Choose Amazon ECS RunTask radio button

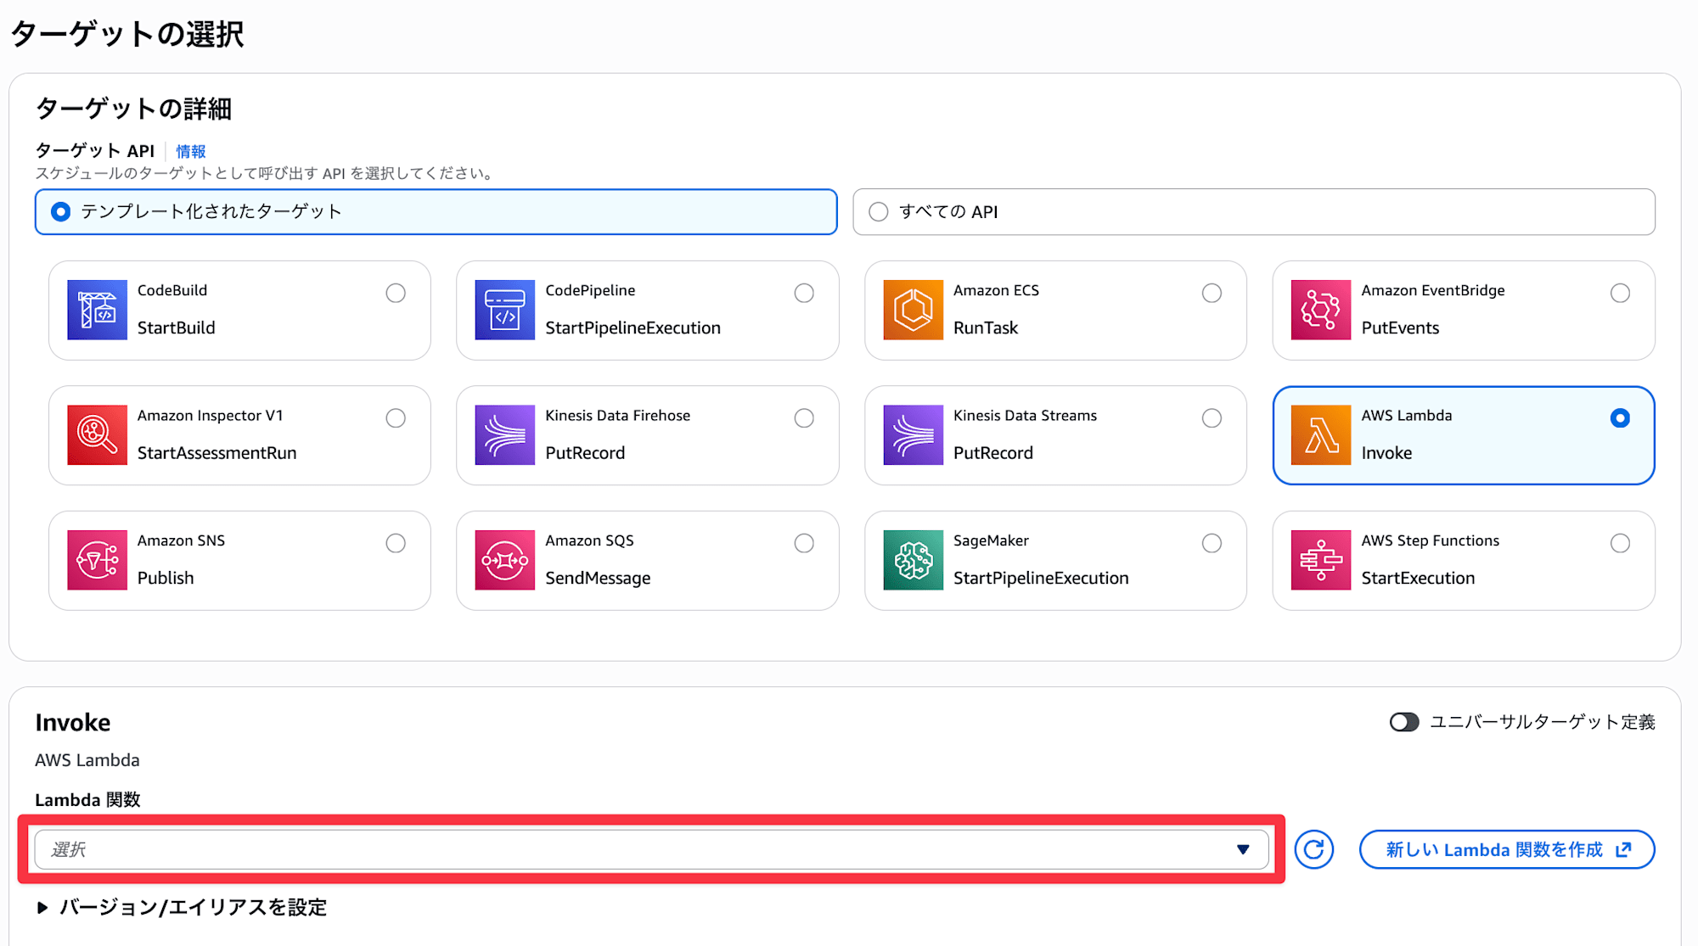1212,293
